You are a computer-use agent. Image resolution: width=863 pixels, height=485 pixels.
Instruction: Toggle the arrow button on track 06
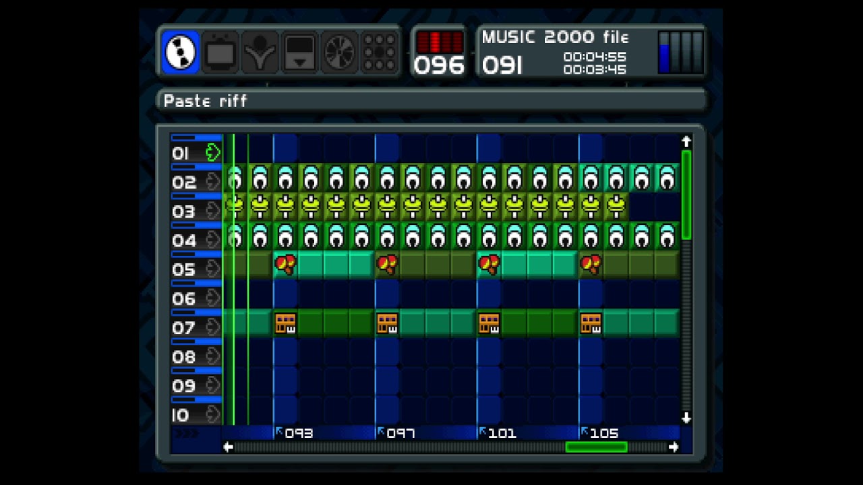pyautogui.click(x=213, y=298)
